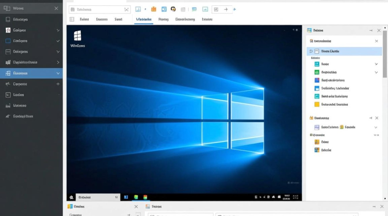Toggle the pin on the lower right-side panel section

pyautogui.click(x=371, y=118)
